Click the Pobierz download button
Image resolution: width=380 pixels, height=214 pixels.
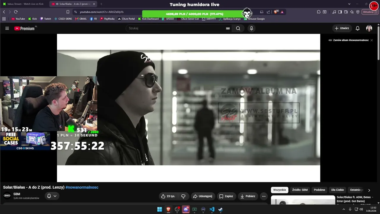[248, 196]
